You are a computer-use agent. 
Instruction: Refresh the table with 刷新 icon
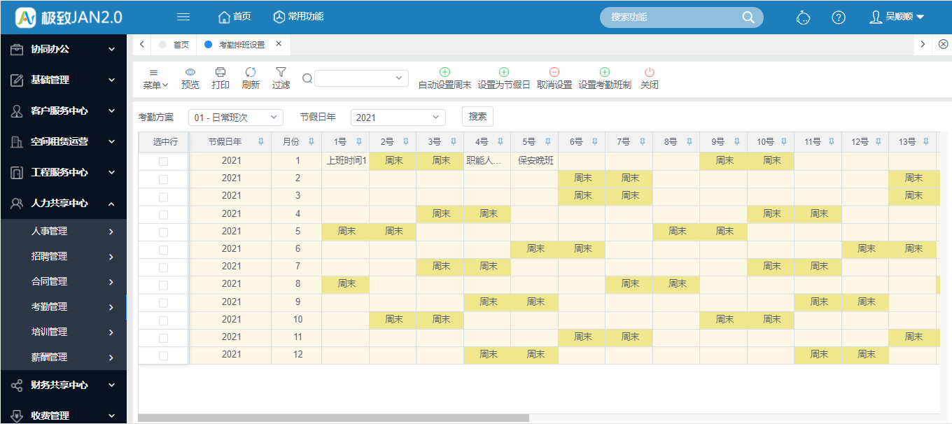coord(251,72)
